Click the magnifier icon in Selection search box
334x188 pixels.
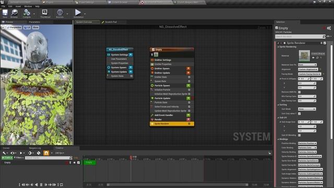[x=324, y=37]
